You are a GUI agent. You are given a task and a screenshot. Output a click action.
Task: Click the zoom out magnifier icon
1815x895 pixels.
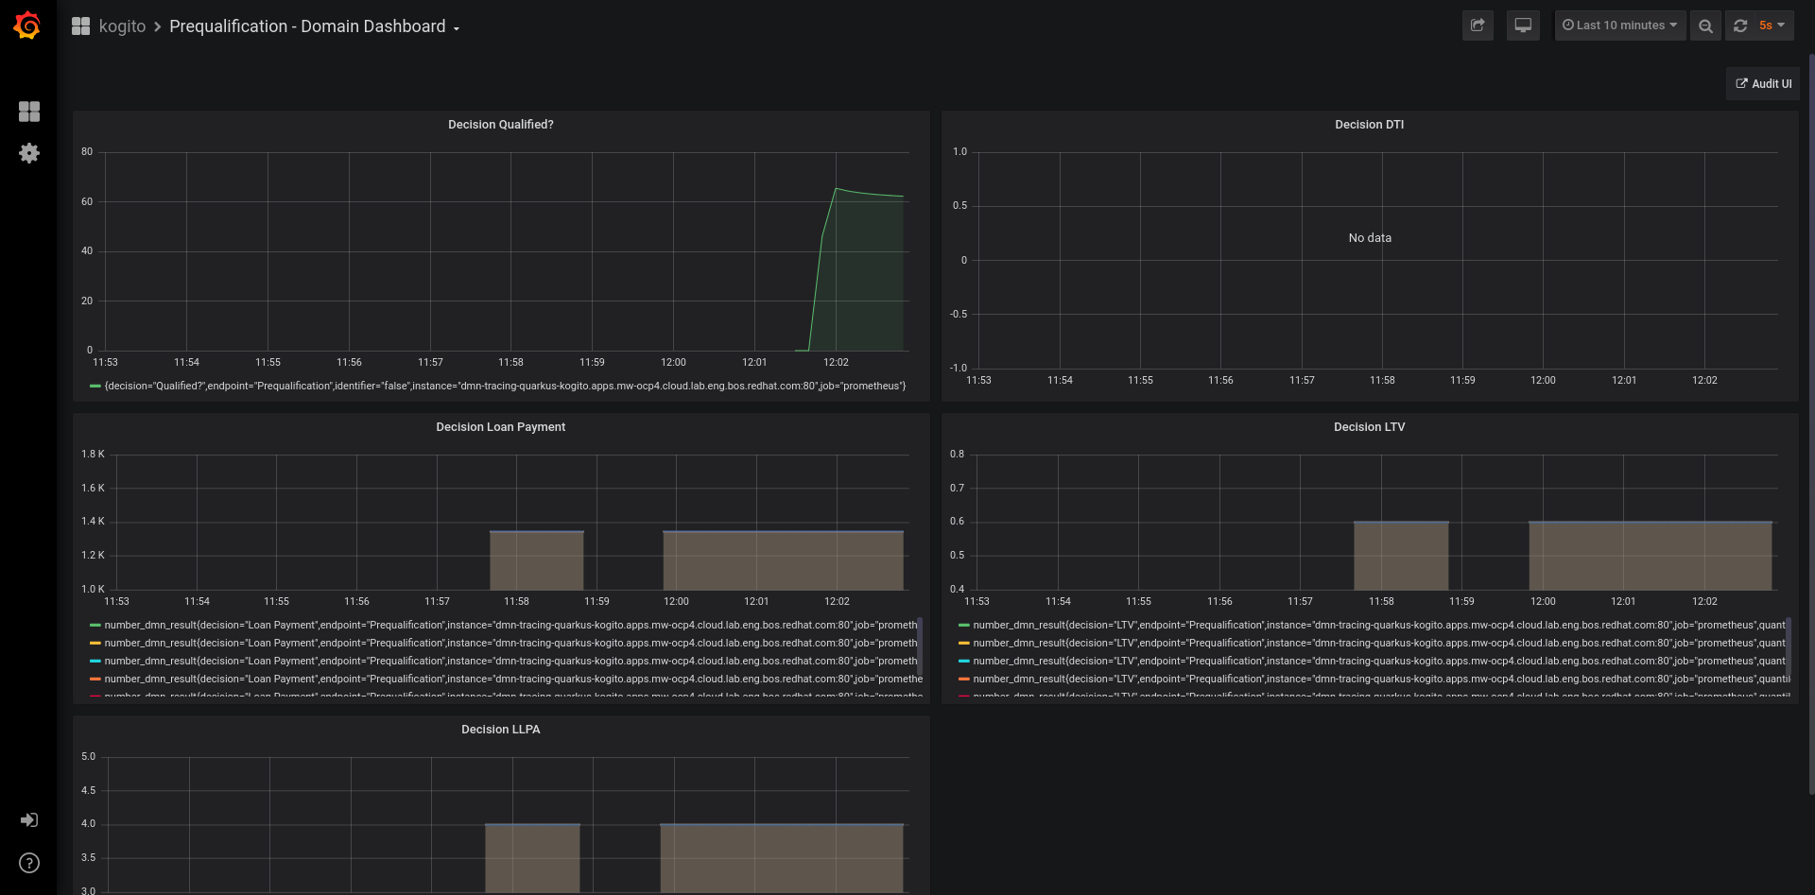[1705, 26]
